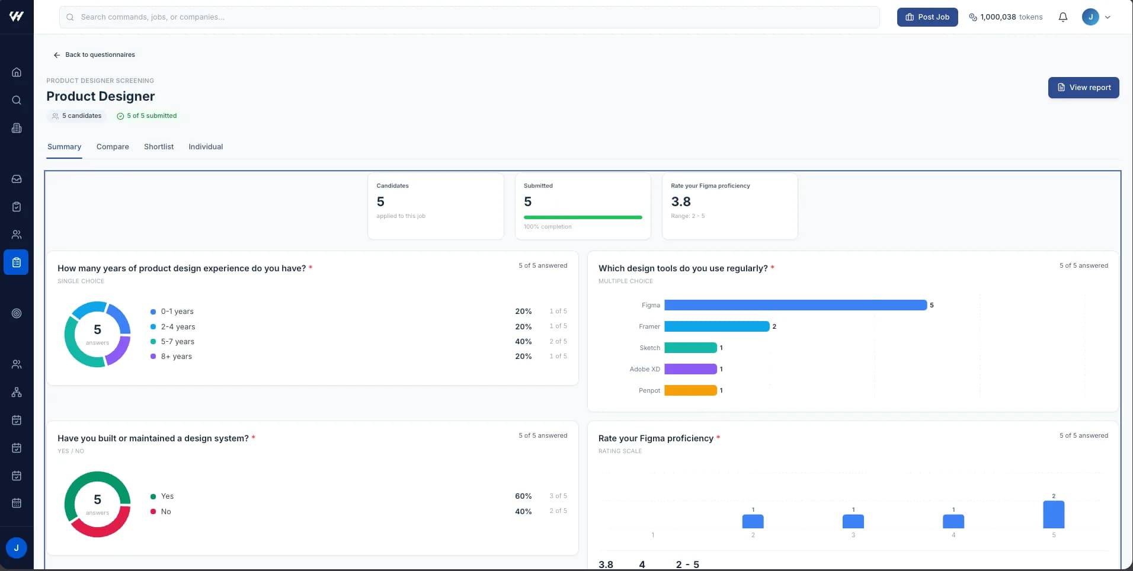Select the highlighted questionnaires clipboard icon
This screenshot has width=1133, height=571.
(x=17, y=262)
